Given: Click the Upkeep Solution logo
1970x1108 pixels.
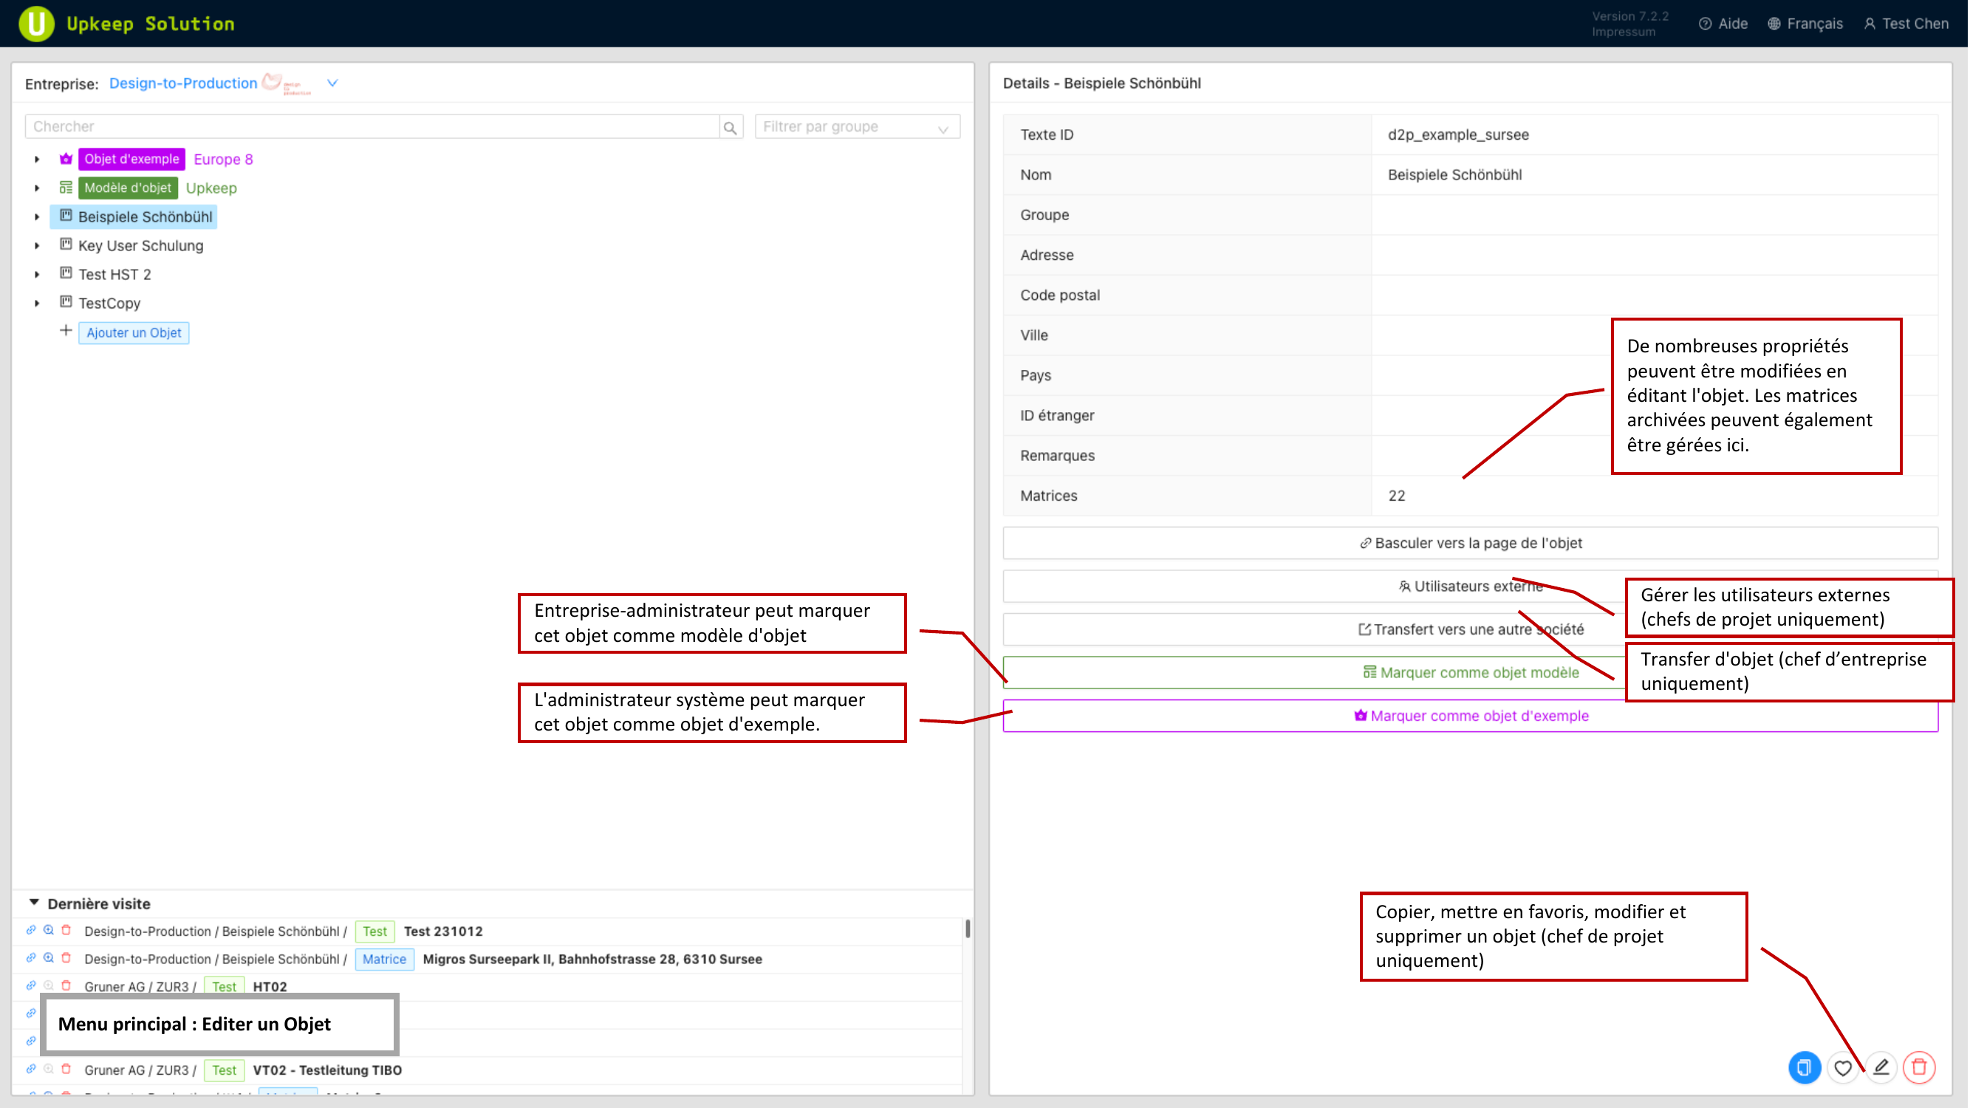Looking at the screenshot, I should (36, 24).
